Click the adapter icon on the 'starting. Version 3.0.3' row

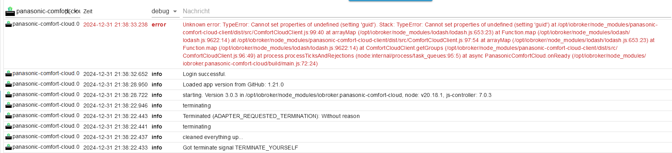(8, 95)
